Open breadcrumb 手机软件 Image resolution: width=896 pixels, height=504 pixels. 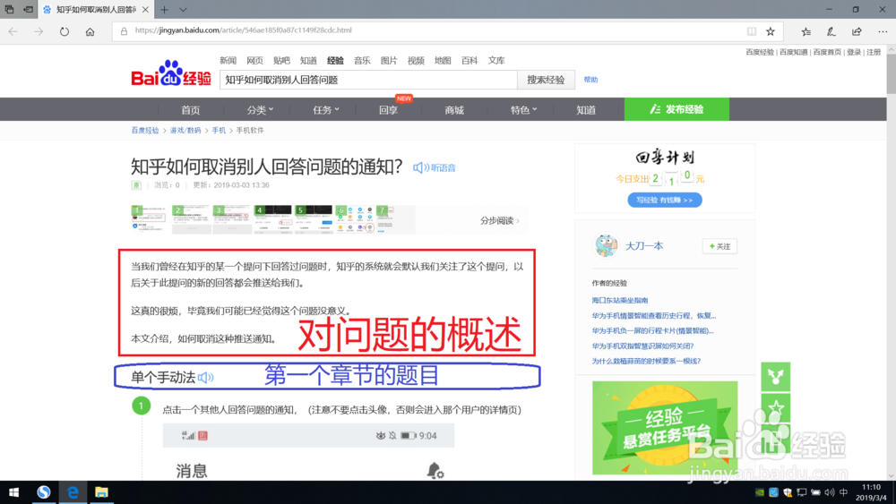click(250, 131)
